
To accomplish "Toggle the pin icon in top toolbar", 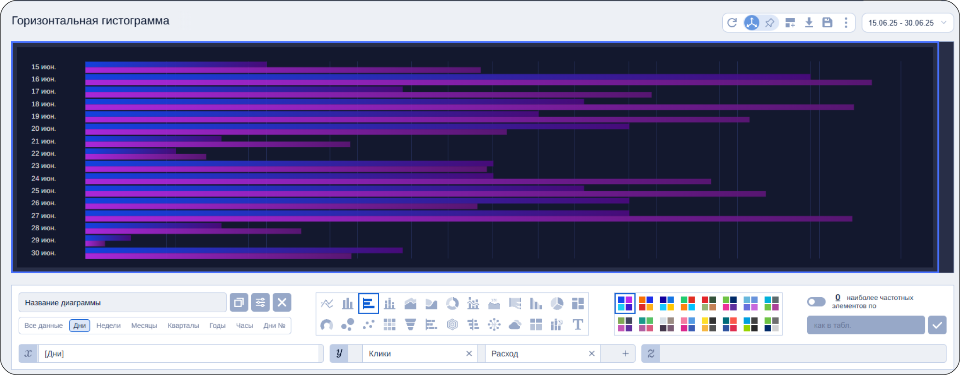I will click(770, 22).
